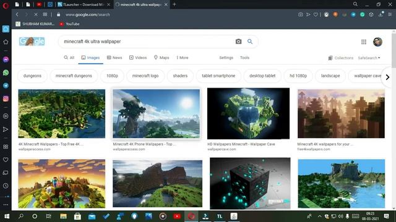Open Collections link

(341, 58)
